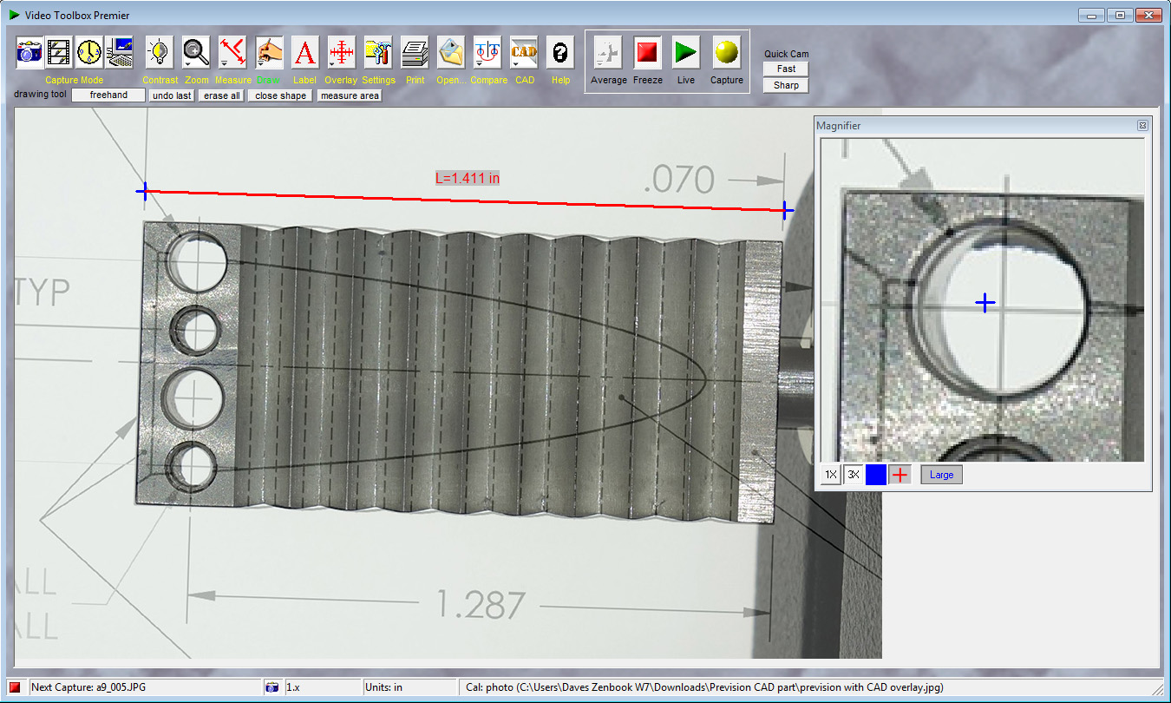Click the Open file envelope icon
Image resolution: width=1171 pixels, height=703 pixels.
[451, 53]
